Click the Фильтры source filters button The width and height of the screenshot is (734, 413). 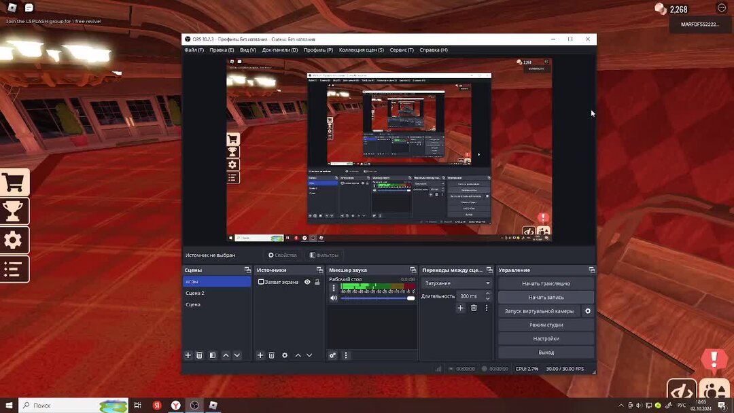(324, 255)
